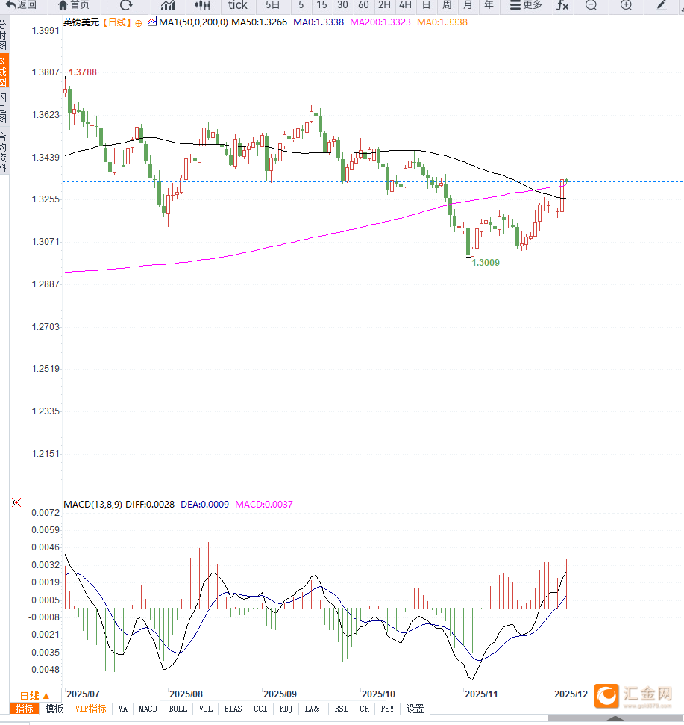
Task: Select the candlestick chart type icon
Action: (x=203, y=5)
